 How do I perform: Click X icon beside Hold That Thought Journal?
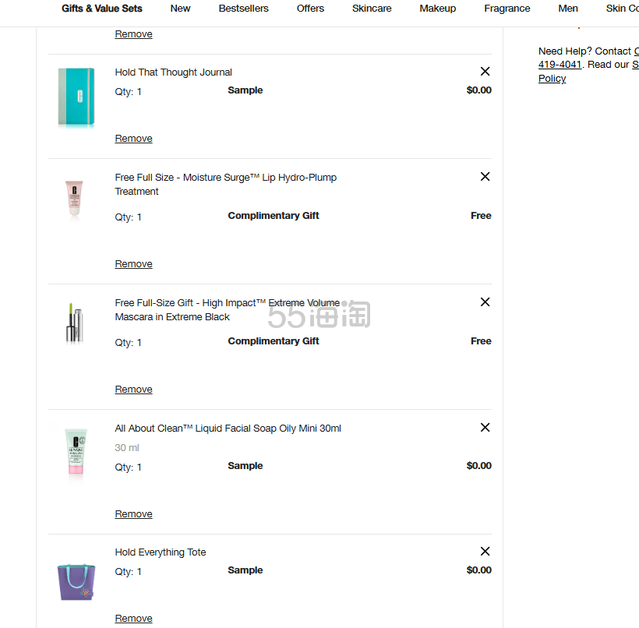[485, 72]
